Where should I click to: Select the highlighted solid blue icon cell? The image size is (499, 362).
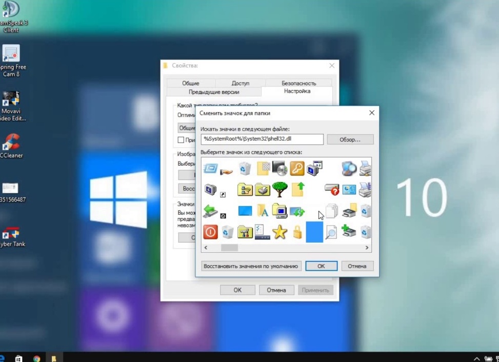pos(314,232)
